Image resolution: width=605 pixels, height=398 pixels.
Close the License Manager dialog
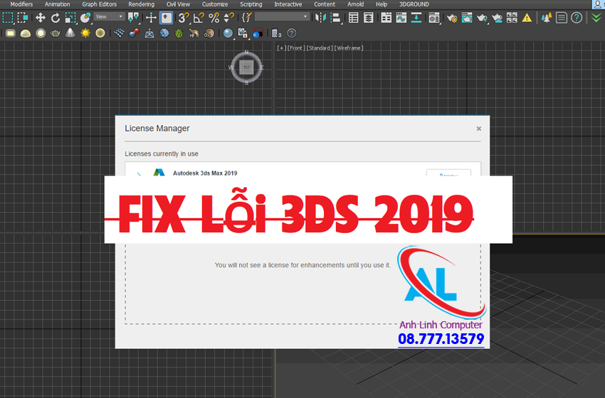click(478, 129)
